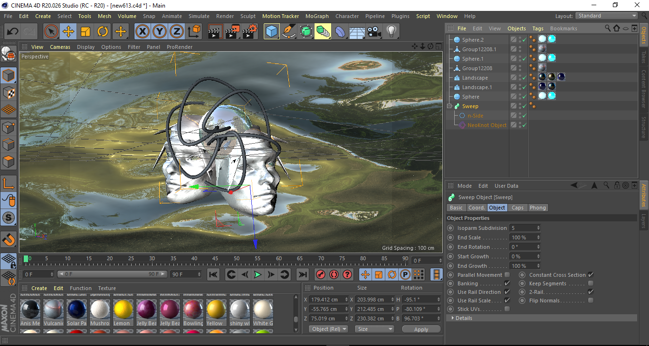Select the Lemon material swatch
Screen dimensions: 649x346
point(122,310)
